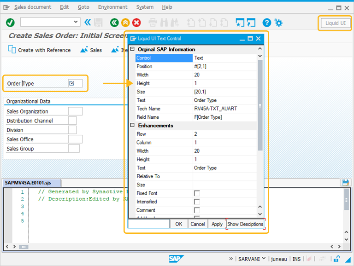Click the green Back icon
This screenshot has width=354, height=266.
[114, 23]
